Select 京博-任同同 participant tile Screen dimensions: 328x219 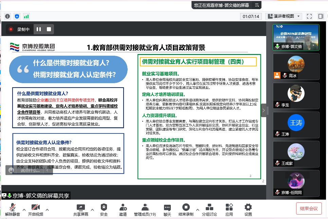[x=296, y=183]
